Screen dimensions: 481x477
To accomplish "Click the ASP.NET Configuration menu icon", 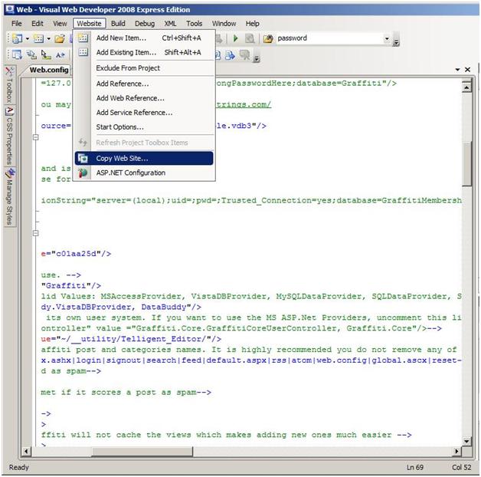I will [83, 173].
